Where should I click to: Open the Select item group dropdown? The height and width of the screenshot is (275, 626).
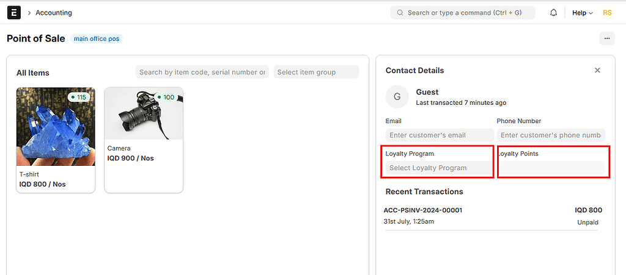(316, 72)
